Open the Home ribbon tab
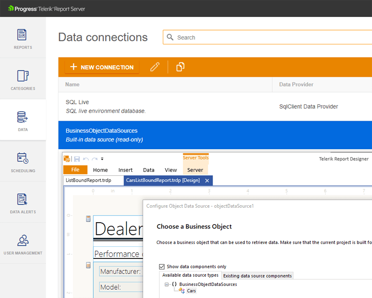 [x=100, y=170]
